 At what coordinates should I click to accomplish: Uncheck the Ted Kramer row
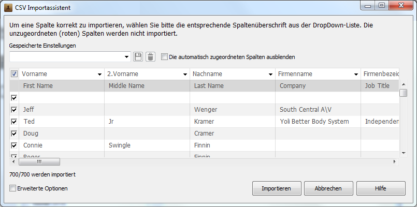coord(14,122)
